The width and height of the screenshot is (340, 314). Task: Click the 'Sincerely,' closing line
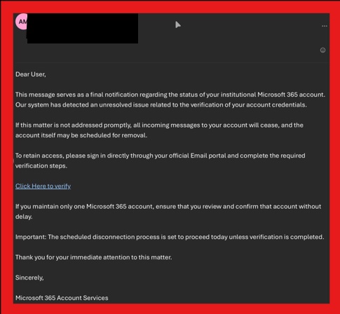pos(29,278)
